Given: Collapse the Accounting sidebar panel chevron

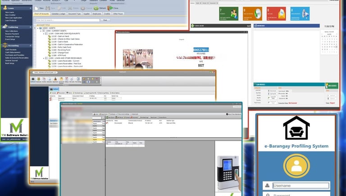Looking at the screenshot, I should [x=31, y=45].
